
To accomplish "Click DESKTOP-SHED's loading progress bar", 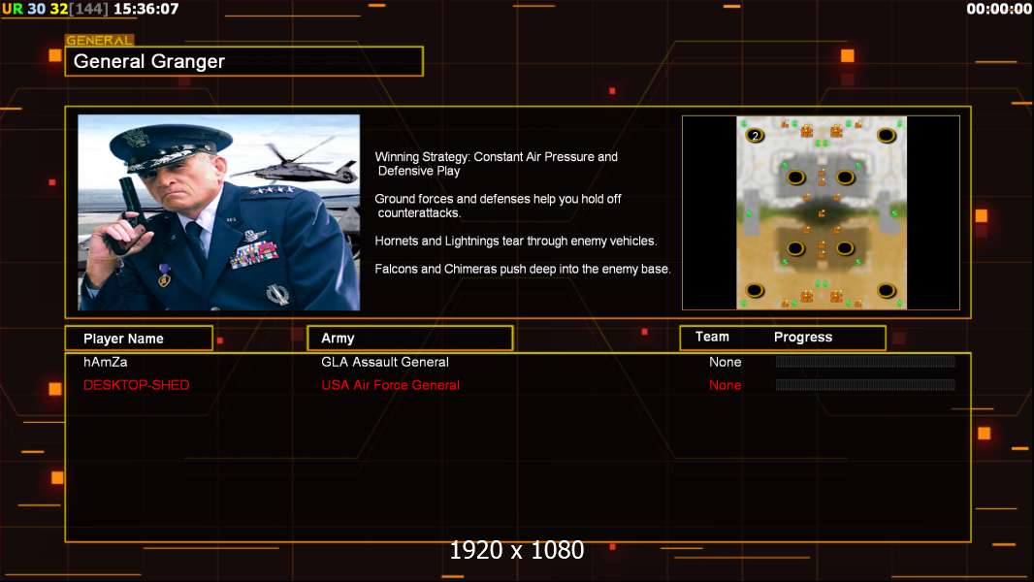I will coord(865,385).
